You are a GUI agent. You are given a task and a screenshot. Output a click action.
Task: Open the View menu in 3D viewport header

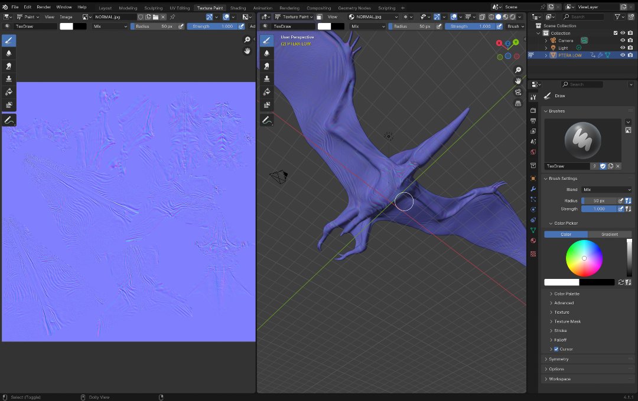point(333,17)
